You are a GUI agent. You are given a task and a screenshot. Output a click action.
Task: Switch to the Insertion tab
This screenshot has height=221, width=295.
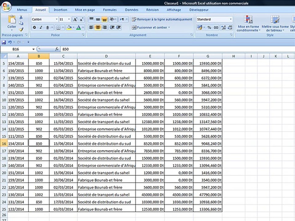coord(61,10)
